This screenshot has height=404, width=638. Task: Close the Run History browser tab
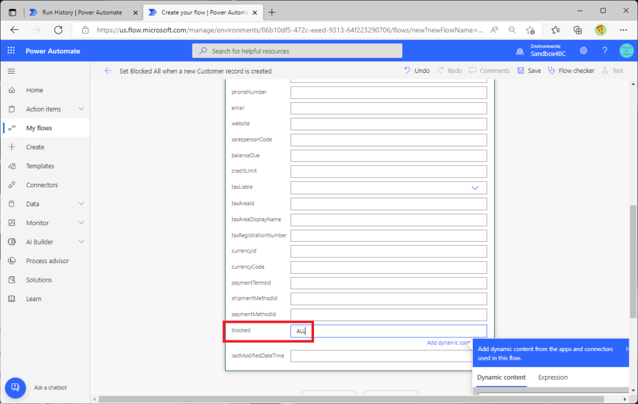[135, 12]
